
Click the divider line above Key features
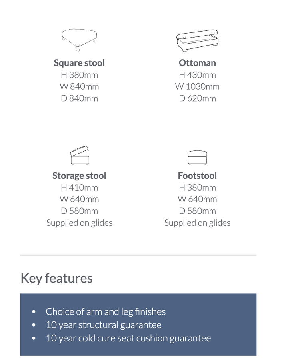(138, 255)
